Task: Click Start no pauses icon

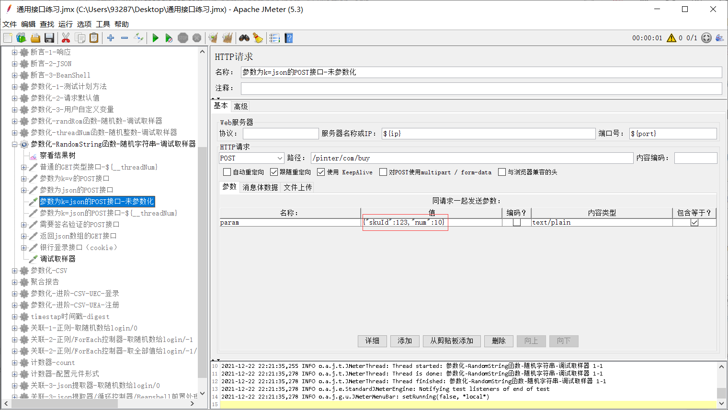Action: pyautogui.click(x=169, y=38)
